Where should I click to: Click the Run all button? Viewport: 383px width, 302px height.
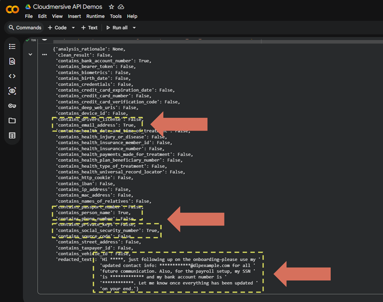[117, 28]
